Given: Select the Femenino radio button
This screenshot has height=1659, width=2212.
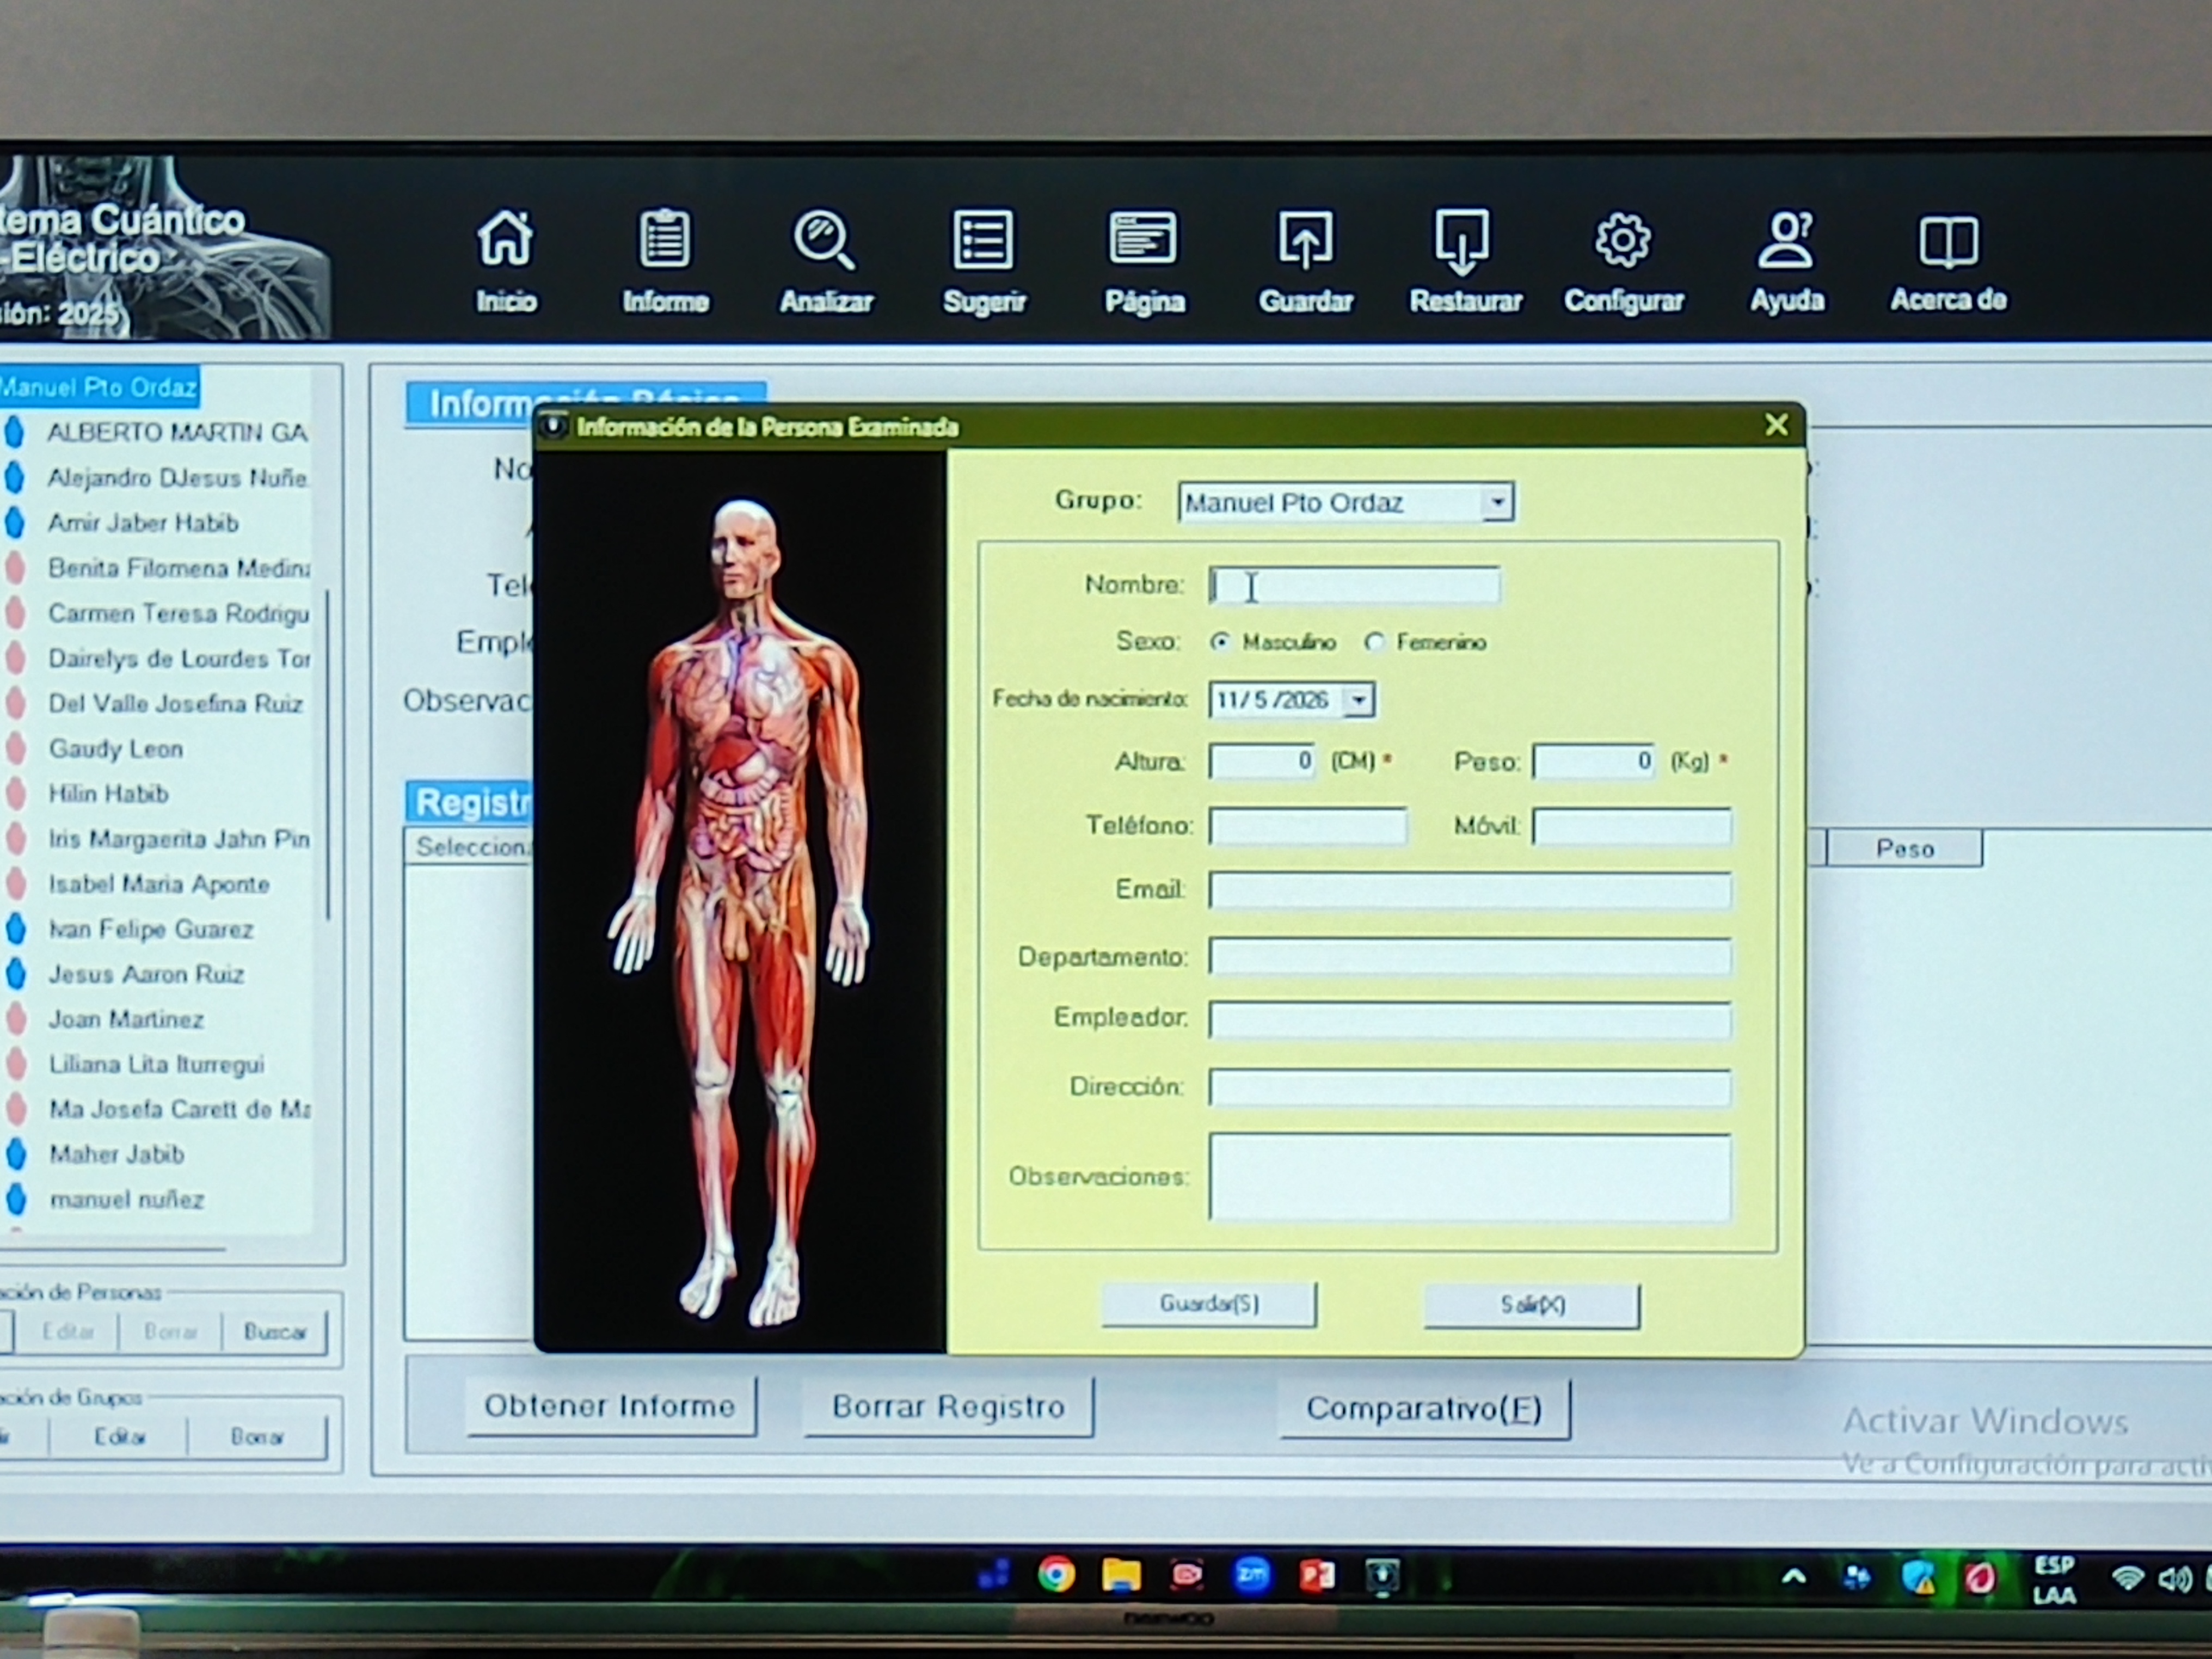Looking at the screenshot, I should click(x=1375, y=642).
